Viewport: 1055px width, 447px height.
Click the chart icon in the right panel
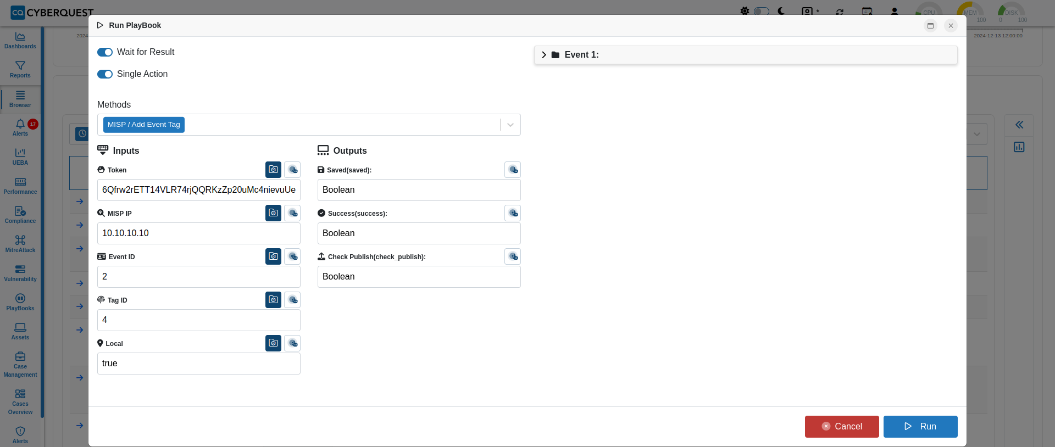1019,147
